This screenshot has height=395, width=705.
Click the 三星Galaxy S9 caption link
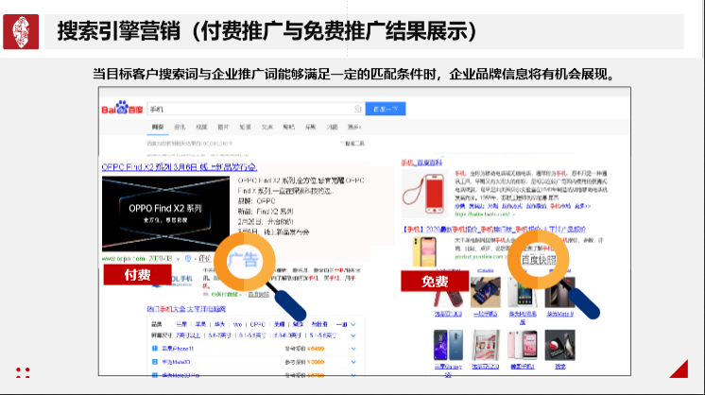pyautogui.click(x=448, y=370)
